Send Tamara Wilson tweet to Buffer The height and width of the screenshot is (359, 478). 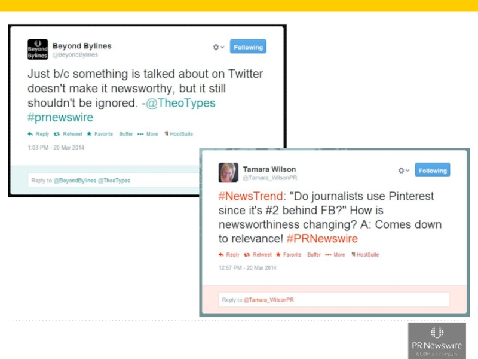[x=314, y=255]
